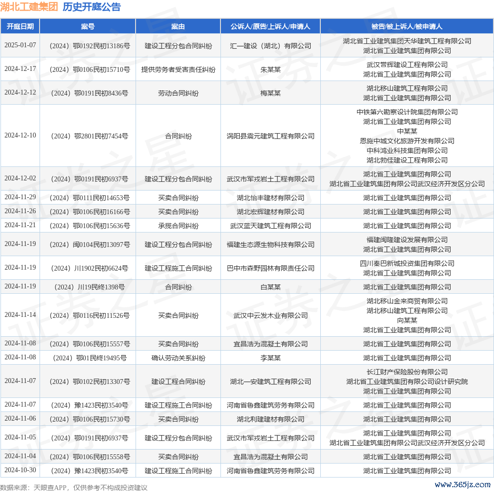
Task: Select defendant 福建闽隆建设发展有限公司
Action: tap(407, 240)
